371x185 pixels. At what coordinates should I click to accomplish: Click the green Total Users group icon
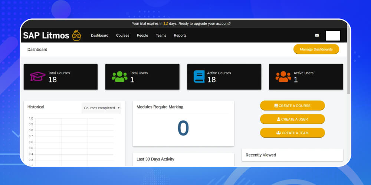coord(119,77)
